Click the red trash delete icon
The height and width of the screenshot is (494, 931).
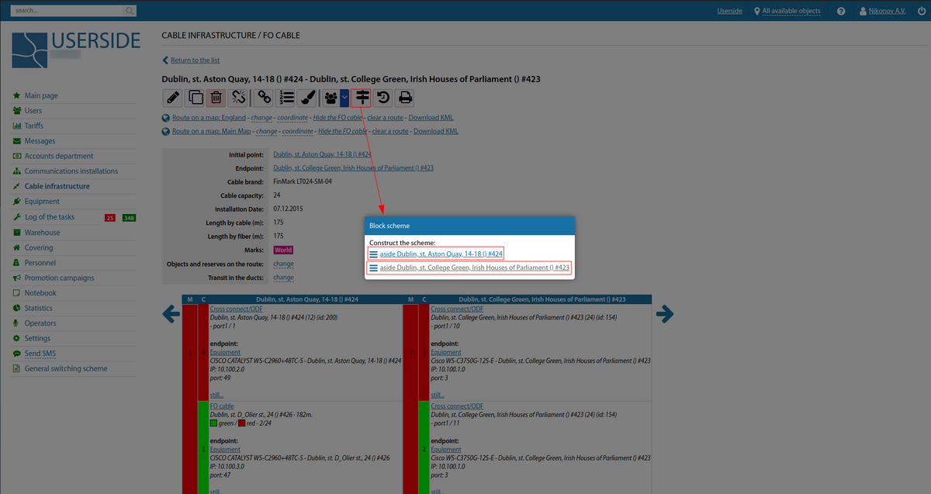(216, 98)
